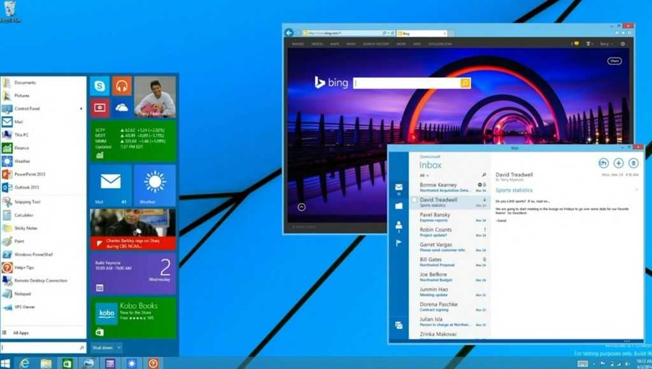Click the Shut down button
652x369 pixels.
(103, 347)
